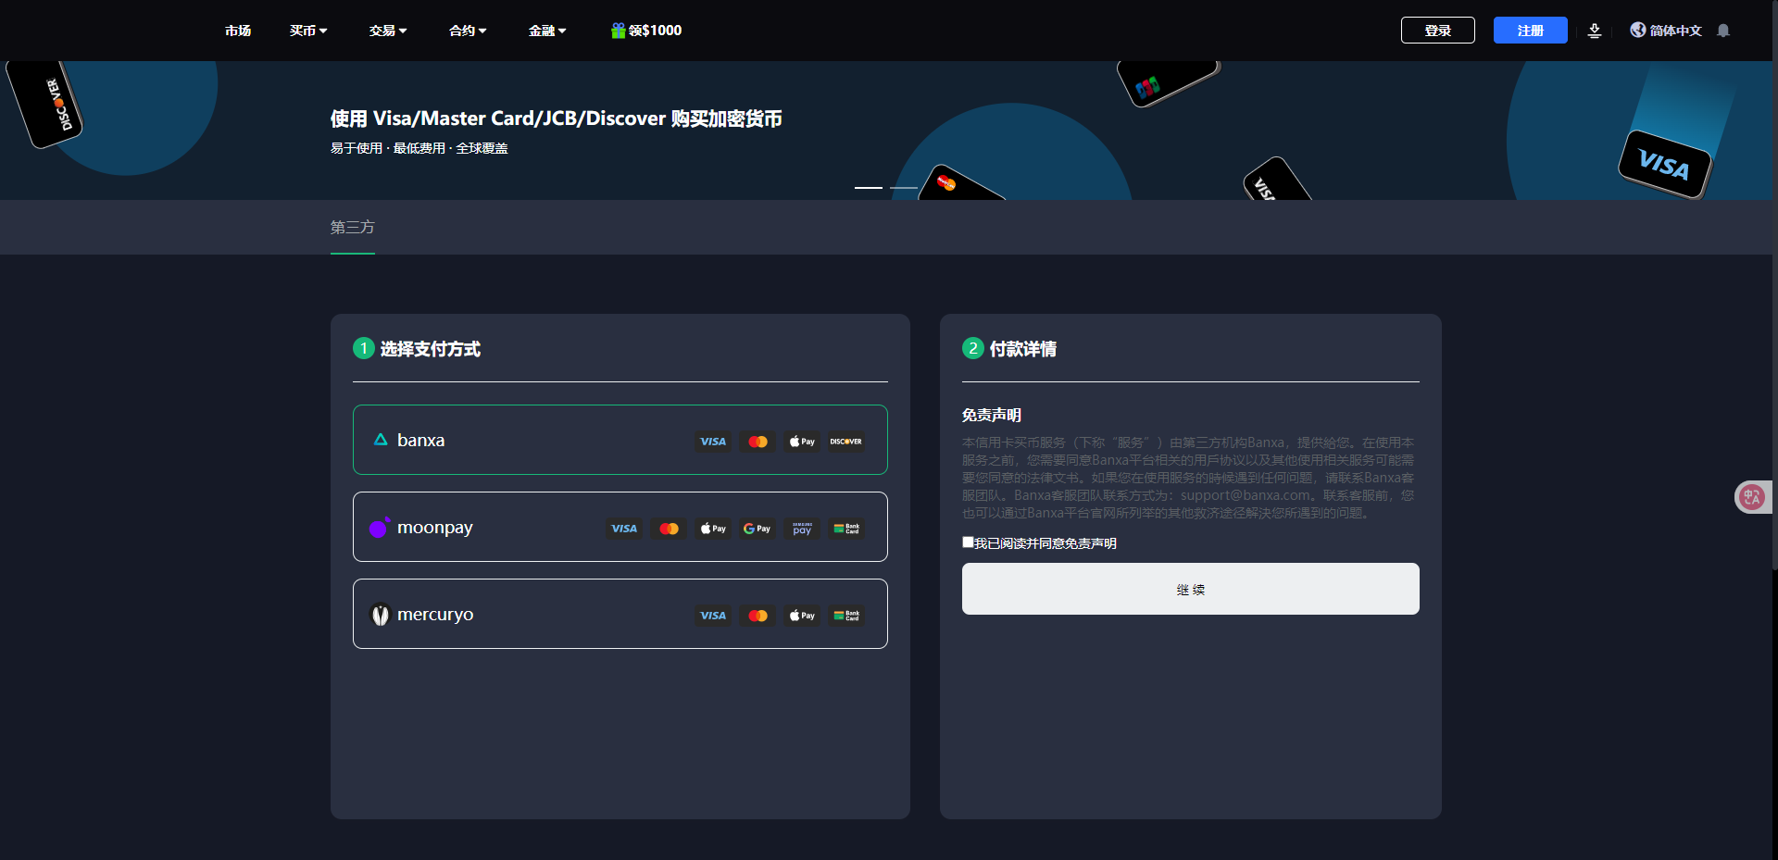Open the floating customer service icon

pos(1751,497)
